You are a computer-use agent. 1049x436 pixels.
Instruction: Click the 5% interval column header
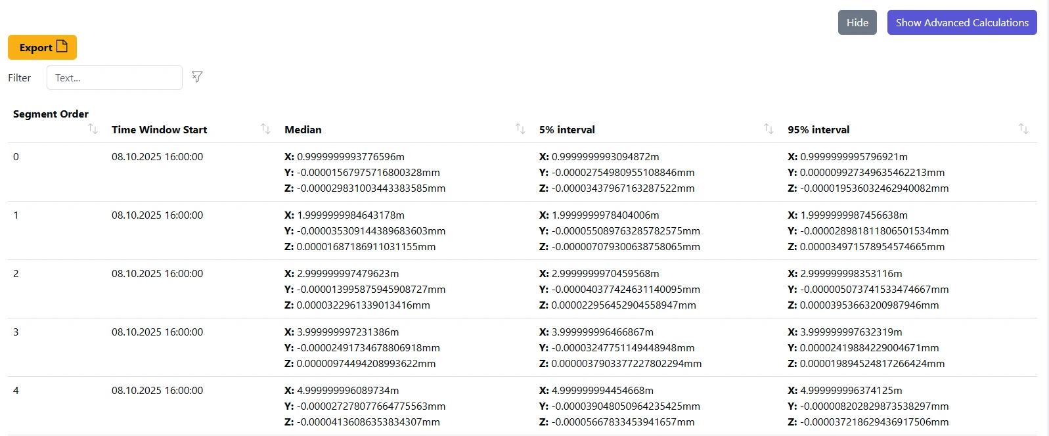pyautogui.click(x=567, y=129)
